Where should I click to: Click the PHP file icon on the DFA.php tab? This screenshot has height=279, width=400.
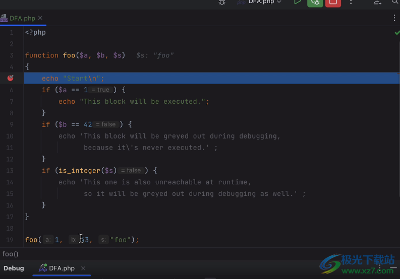pyautogui.click(x=4, y=18)
